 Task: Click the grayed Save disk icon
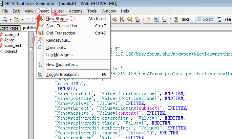tap(28, 19)
